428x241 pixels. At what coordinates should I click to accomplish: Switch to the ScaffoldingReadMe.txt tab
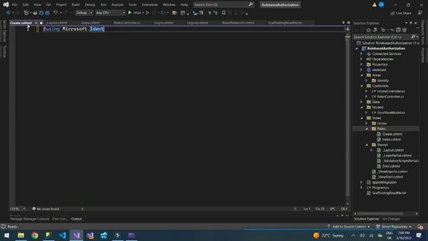[x=285, y=23]
